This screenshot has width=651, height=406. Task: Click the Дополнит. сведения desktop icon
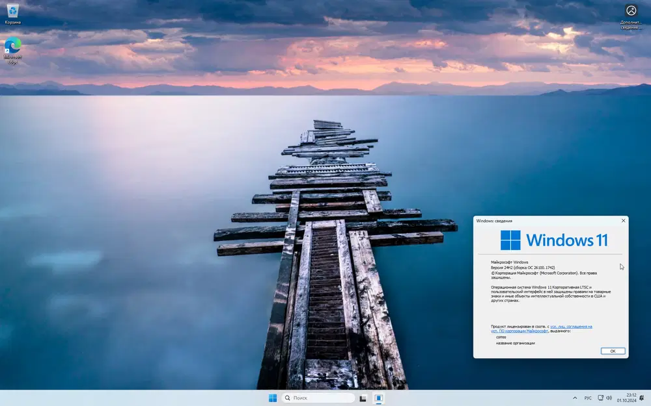631,12
